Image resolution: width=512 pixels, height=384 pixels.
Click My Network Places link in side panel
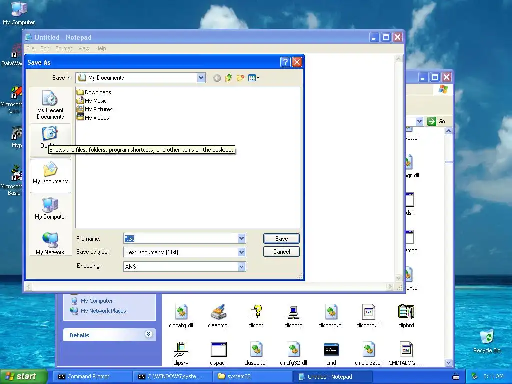(x=103, y=311)
